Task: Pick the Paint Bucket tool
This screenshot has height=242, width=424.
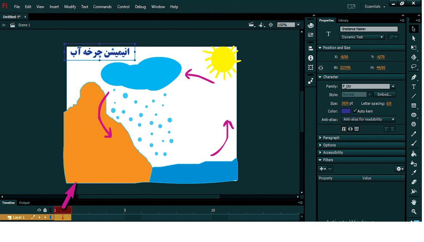Action: pos(414,154)
